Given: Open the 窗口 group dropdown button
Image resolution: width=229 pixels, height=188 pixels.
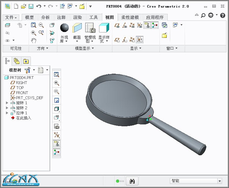Looking at the screenshot, I should click(172, 48).
